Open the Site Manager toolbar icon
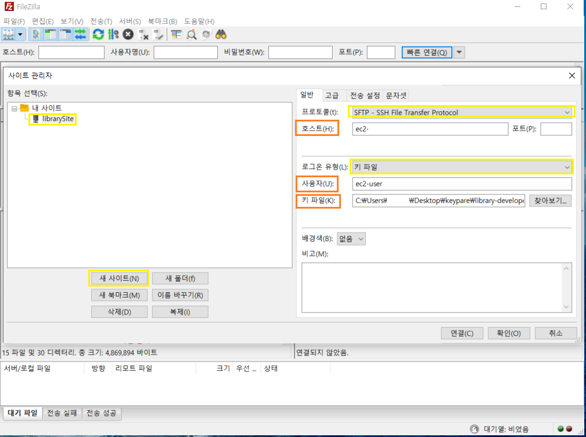586x437 pixels. 9,35
